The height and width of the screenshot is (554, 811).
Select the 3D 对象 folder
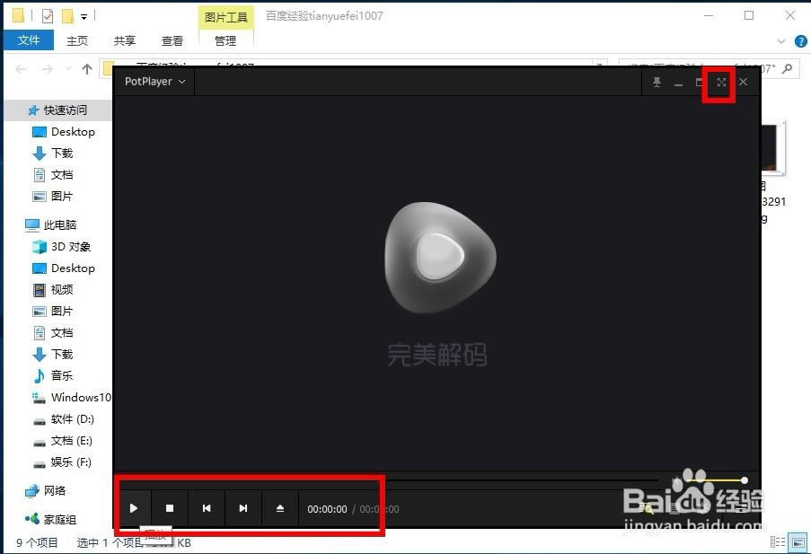pos(70,246)
